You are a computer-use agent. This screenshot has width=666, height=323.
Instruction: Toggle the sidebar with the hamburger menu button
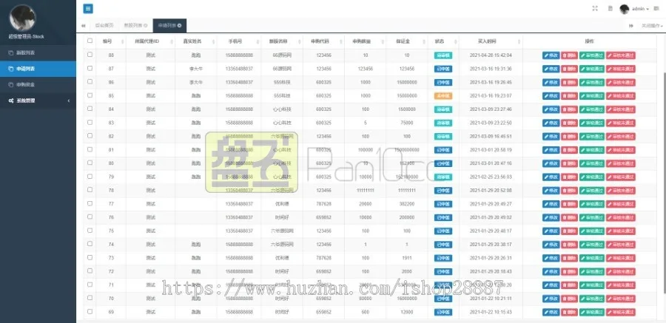pos(88,9)
